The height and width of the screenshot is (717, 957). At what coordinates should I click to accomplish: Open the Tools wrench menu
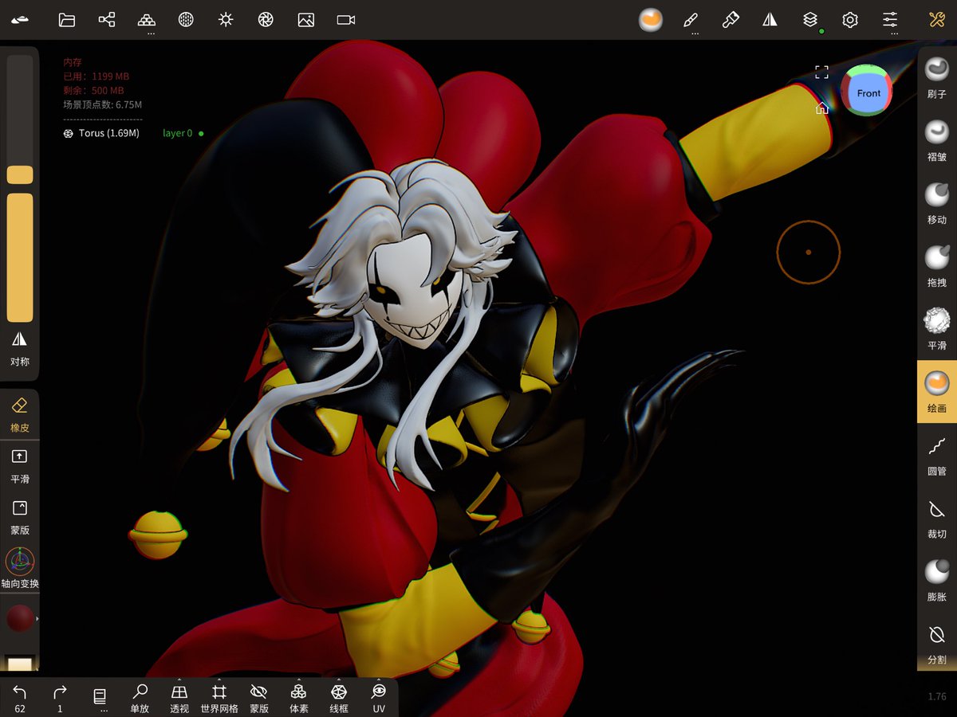pyautogui.click(x=937, y=20)
